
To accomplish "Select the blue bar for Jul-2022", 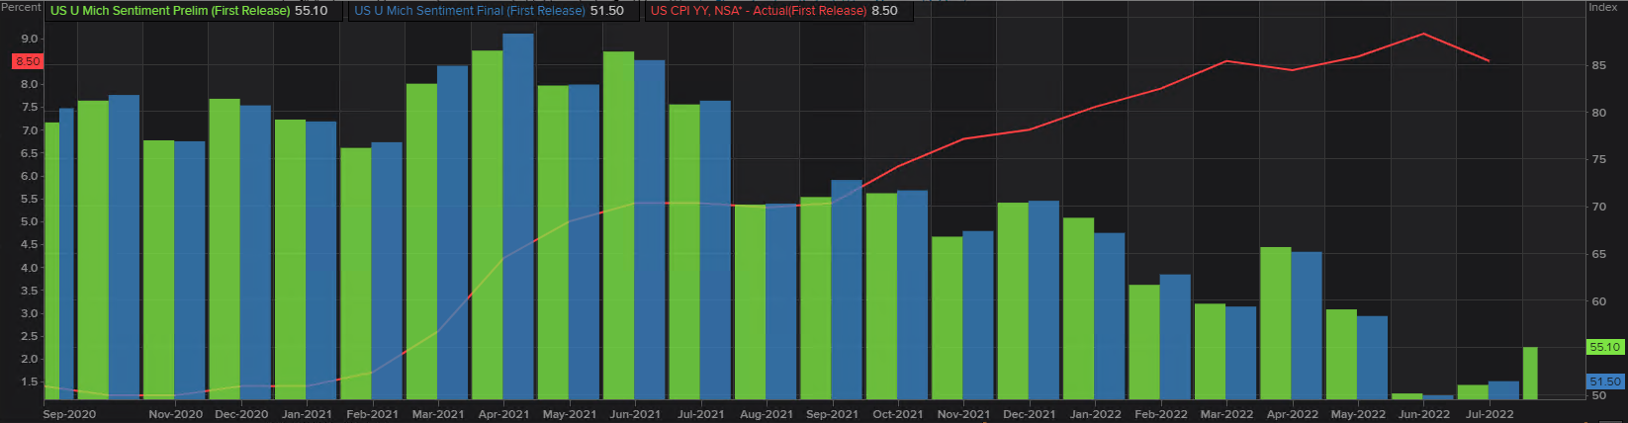I will tap(1503, 389).
